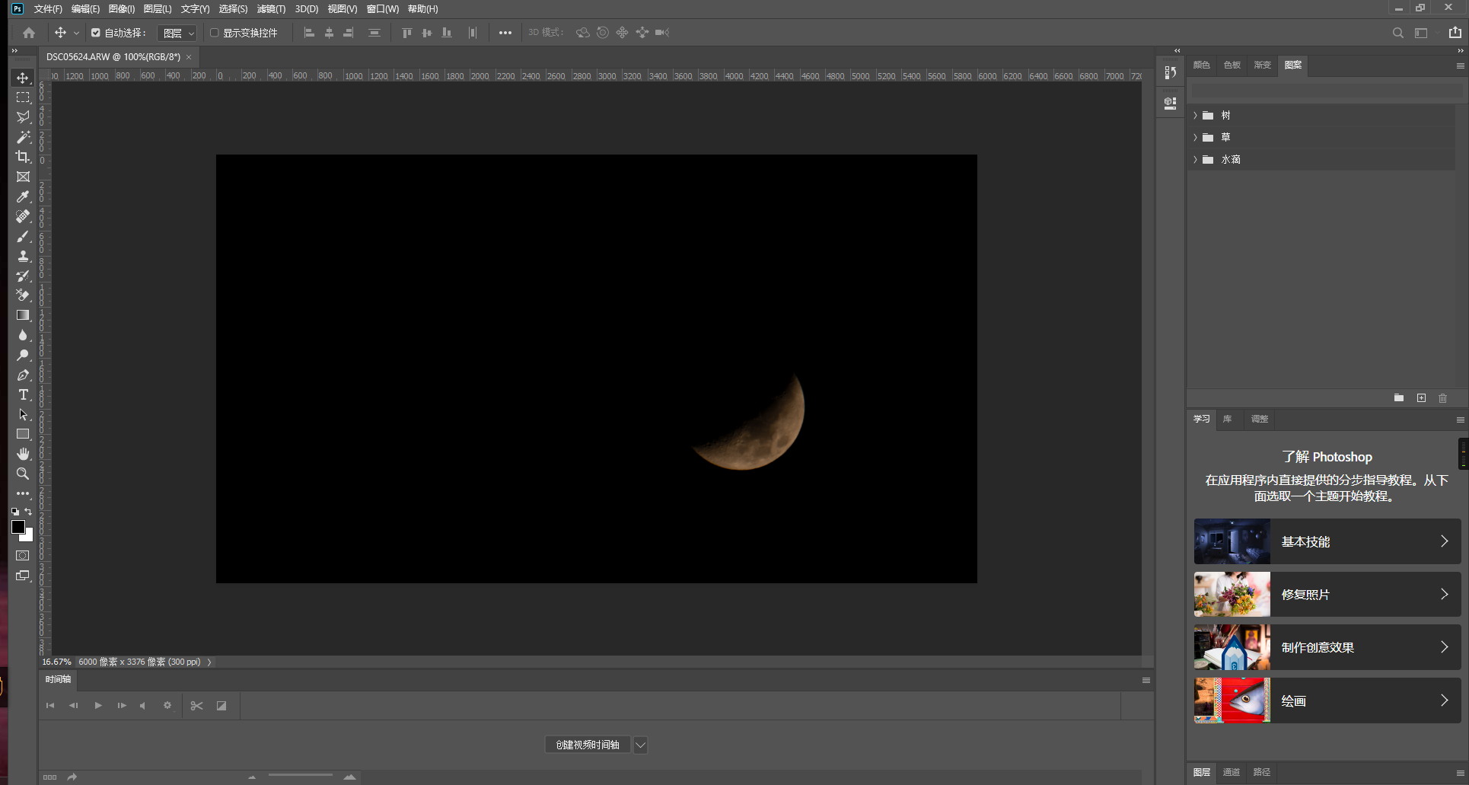1469x785 pixels.
Task: Click the foreground color swatch
Action: click(18, 527)
